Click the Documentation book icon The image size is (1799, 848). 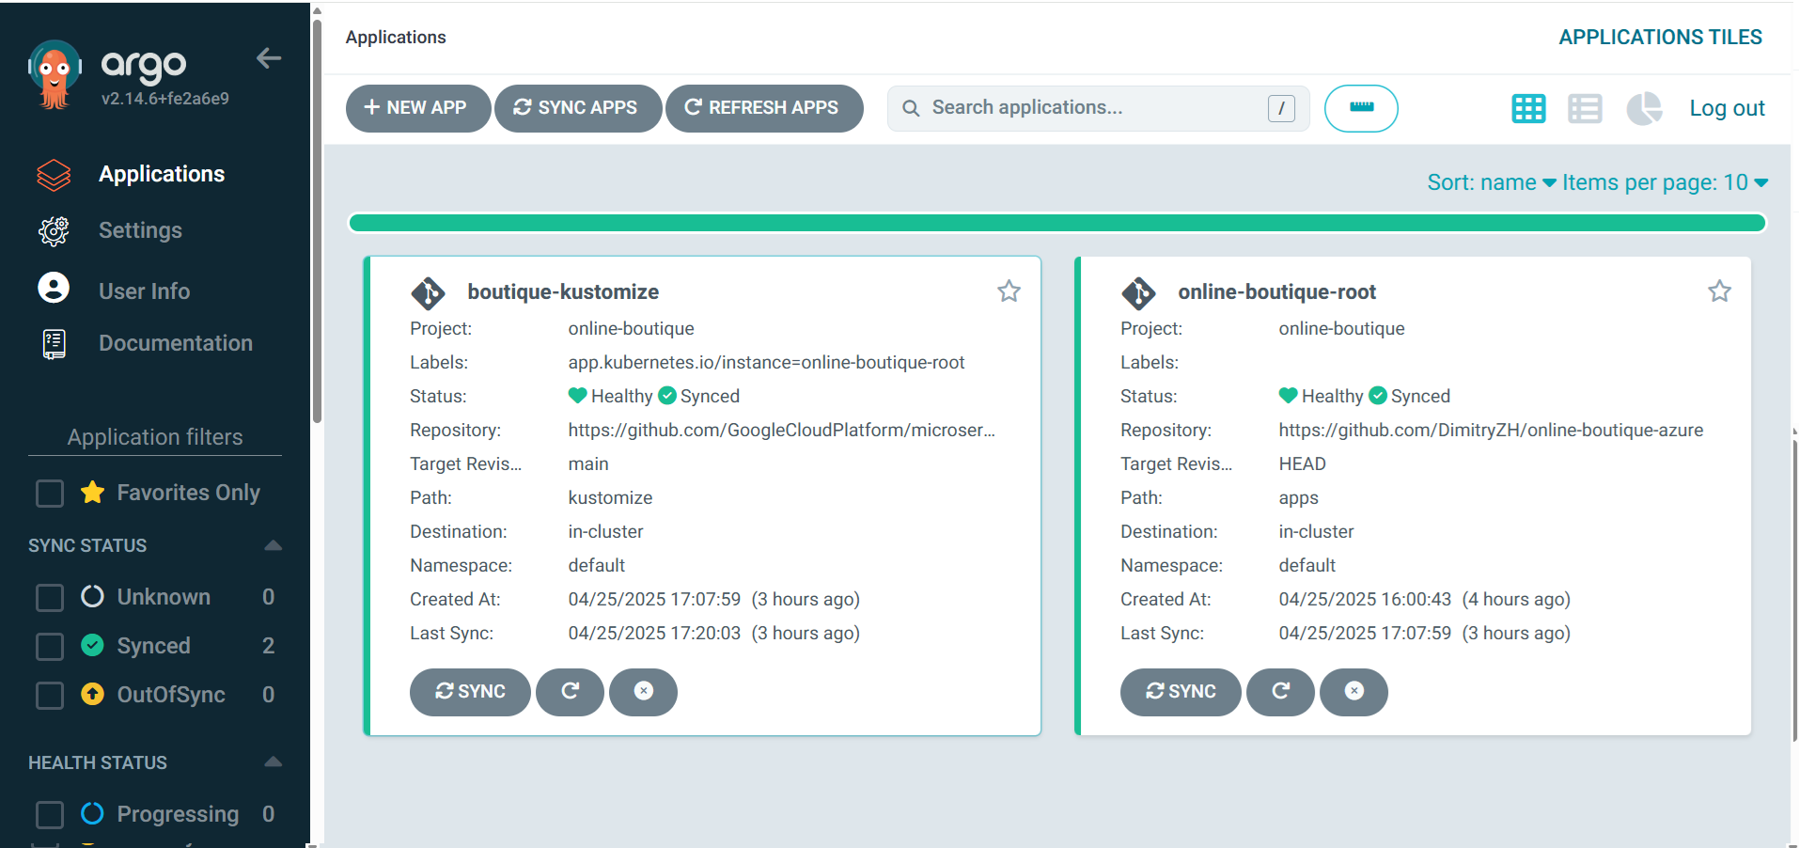click(54, 344)
